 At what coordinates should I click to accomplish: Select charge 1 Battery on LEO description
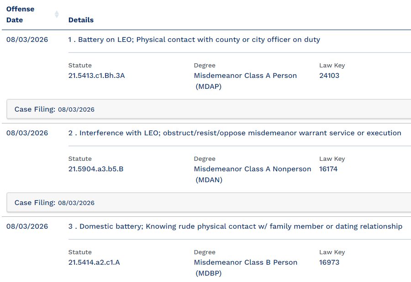(x=194, y=40)
